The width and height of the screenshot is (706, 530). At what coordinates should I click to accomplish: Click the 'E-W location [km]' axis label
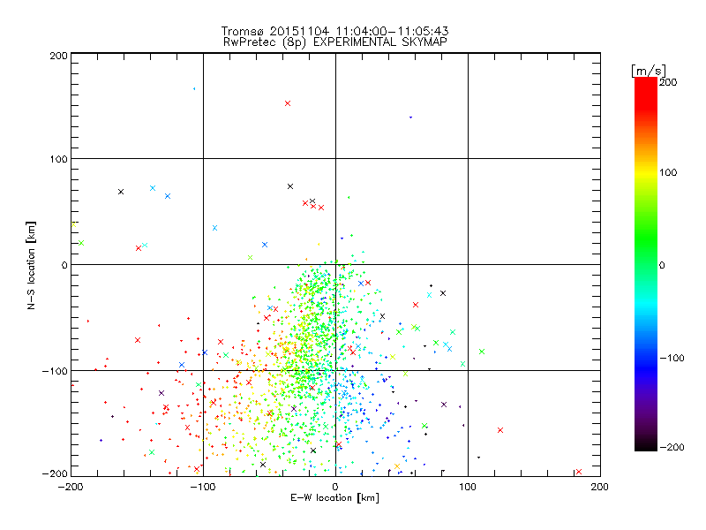tap(334, 497)
